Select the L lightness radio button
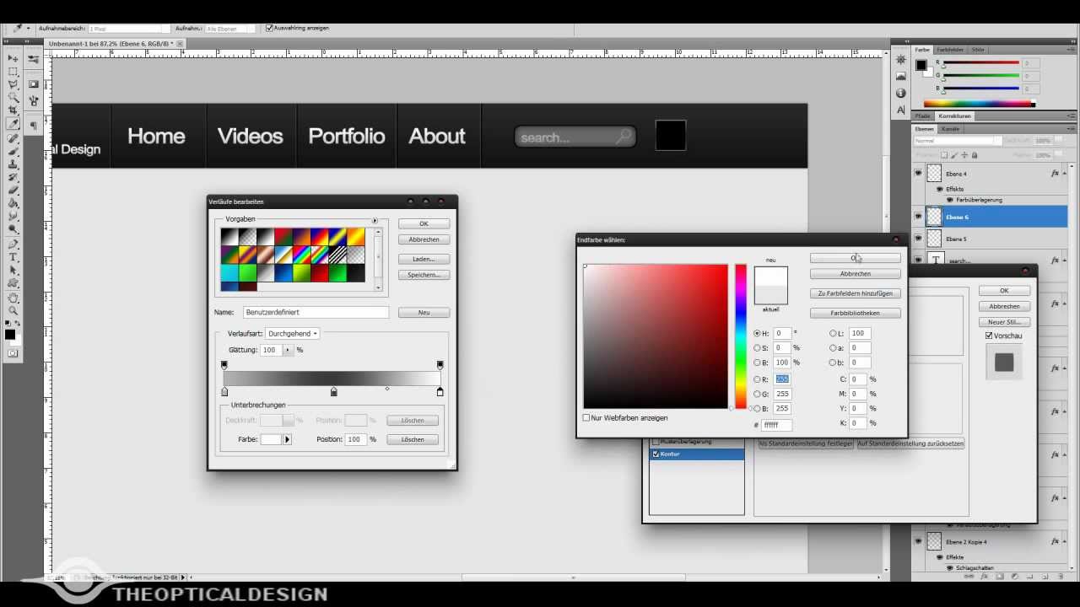1080x607 pixels. [x=833, y=333]
